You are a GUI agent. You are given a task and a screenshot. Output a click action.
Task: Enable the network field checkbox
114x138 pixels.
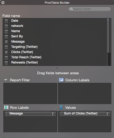6,26
